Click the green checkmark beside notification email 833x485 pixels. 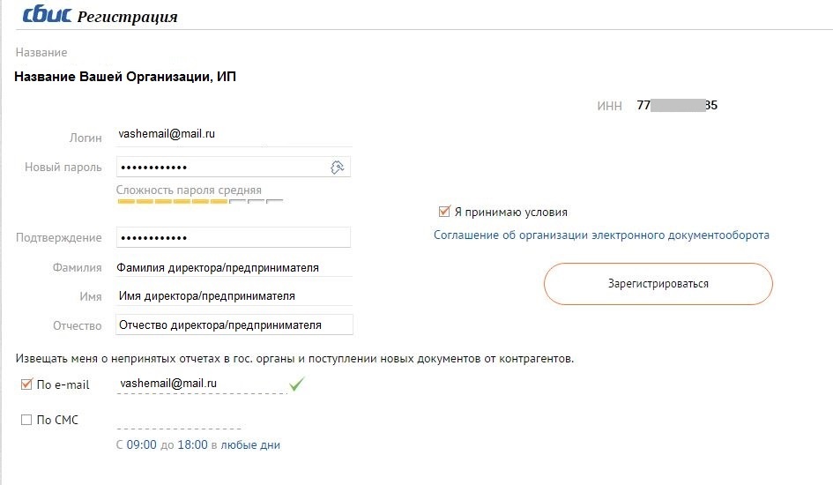click(297, 384)
